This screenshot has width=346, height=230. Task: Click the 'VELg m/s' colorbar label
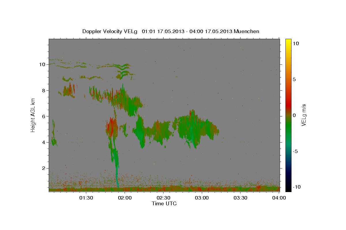tap(304, 115)
